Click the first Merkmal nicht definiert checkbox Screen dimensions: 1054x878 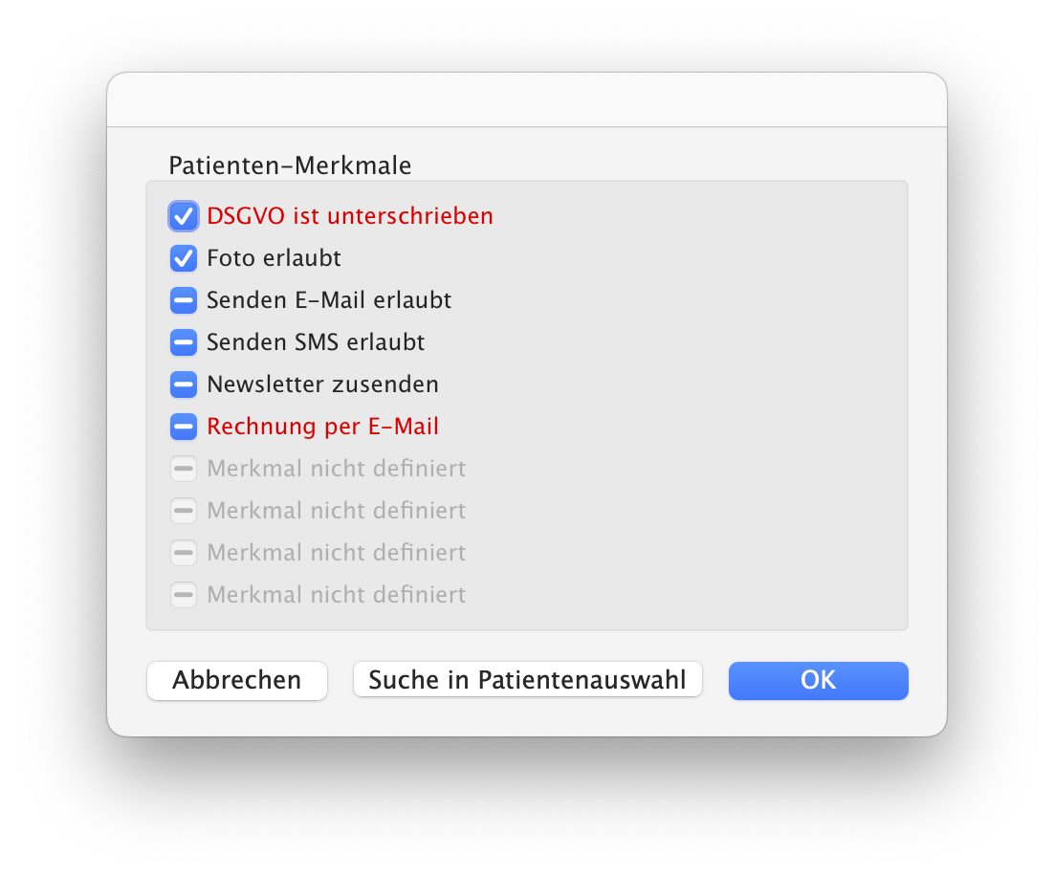[x=184, y=469]
